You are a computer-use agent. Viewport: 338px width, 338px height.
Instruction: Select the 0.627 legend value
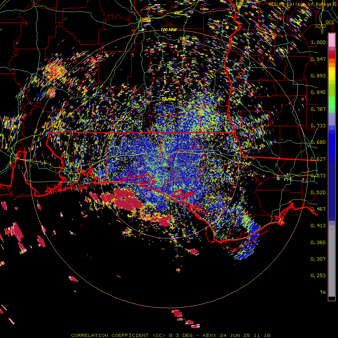pyautogui.click(x=318, y=159)
